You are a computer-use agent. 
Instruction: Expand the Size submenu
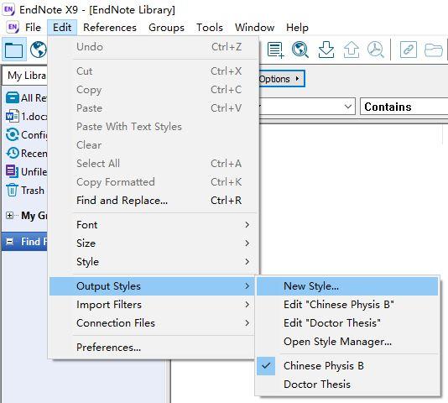coord(154,243)
